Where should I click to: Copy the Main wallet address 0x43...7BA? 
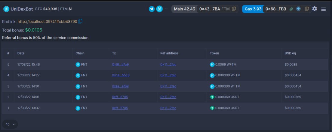(x=234, y=9)
